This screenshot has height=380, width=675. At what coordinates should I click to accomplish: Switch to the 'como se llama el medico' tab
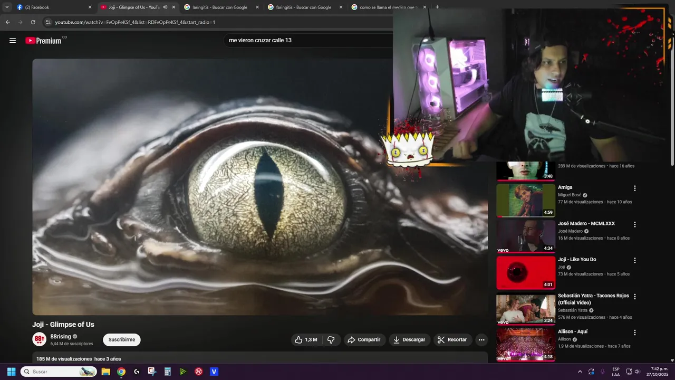pos(388,7)
